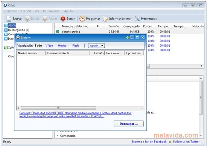Click the Descargar ... button

point(129,124)
